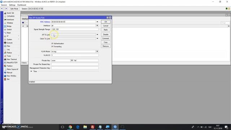This screenshot has height=130, width=231.
Task: Open dropdown arrow at right of background window
Action: 228,26
